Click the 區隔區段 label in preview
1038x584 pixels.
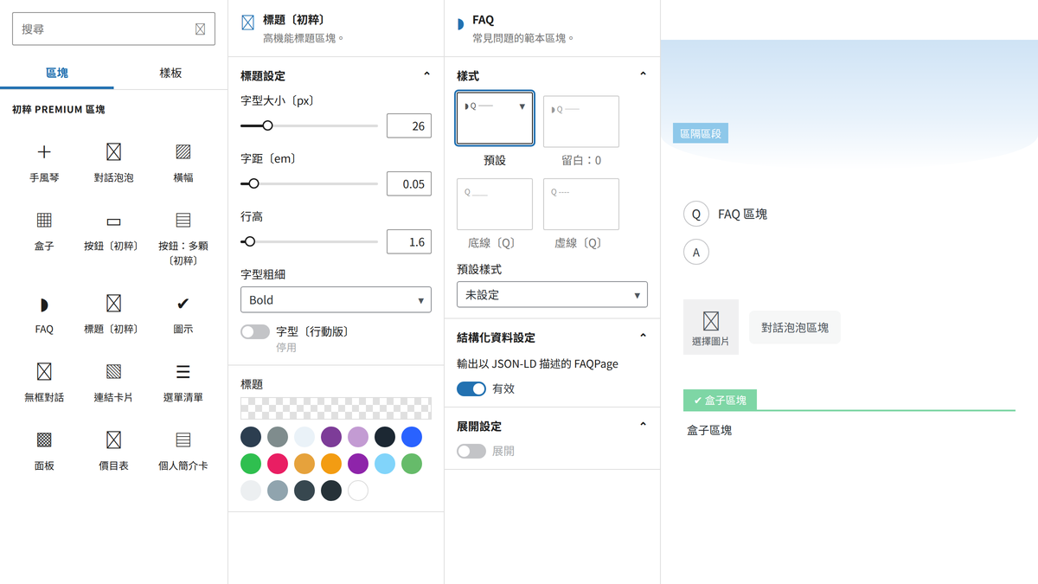701,133
